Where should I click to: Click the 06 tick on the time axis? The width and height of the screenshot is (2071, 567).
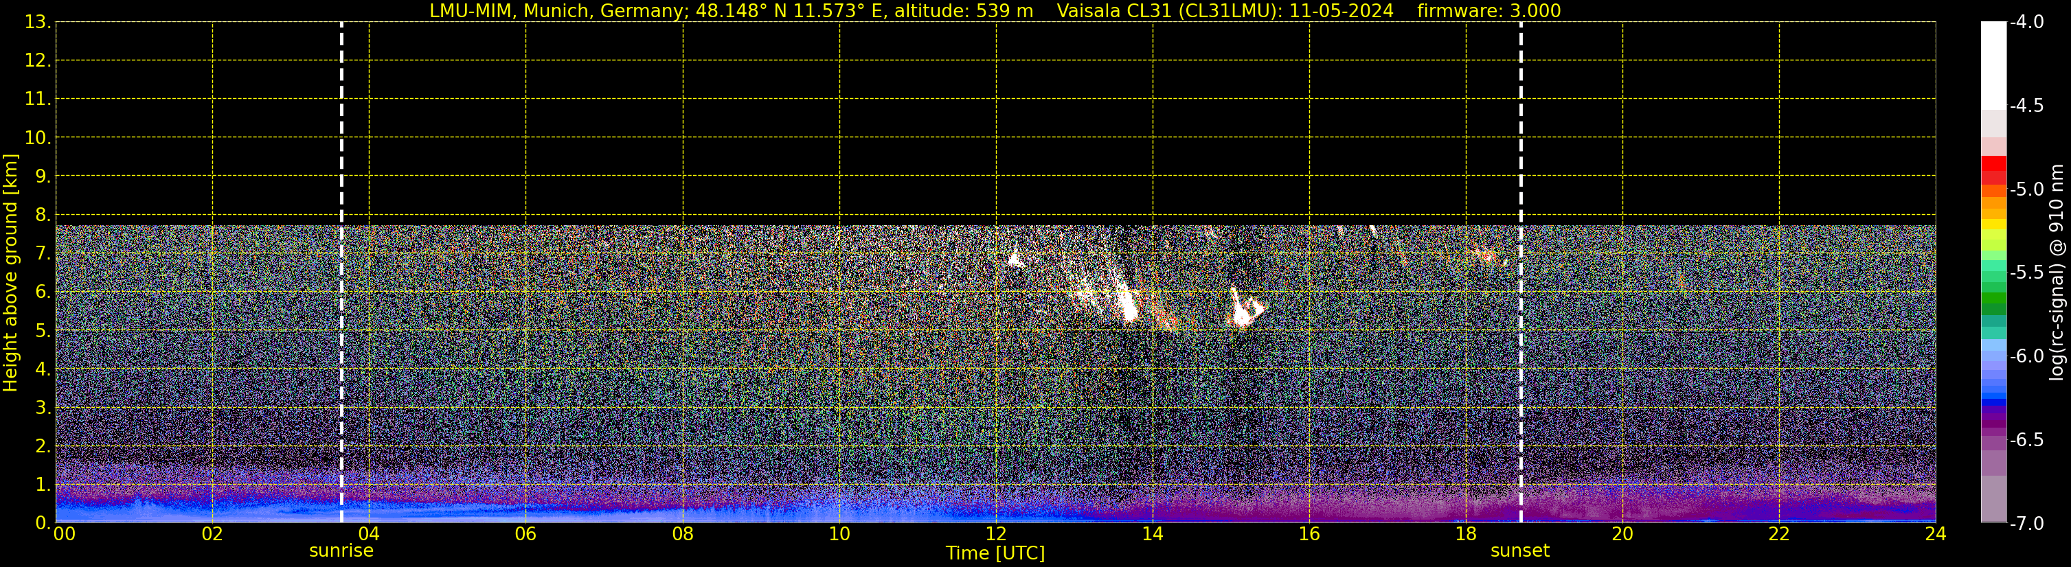[x=525, y=534]
